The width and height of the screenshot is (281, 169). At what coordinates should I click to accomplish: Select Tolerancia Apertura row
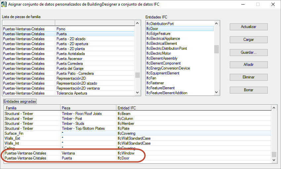[x=68, y=93]
